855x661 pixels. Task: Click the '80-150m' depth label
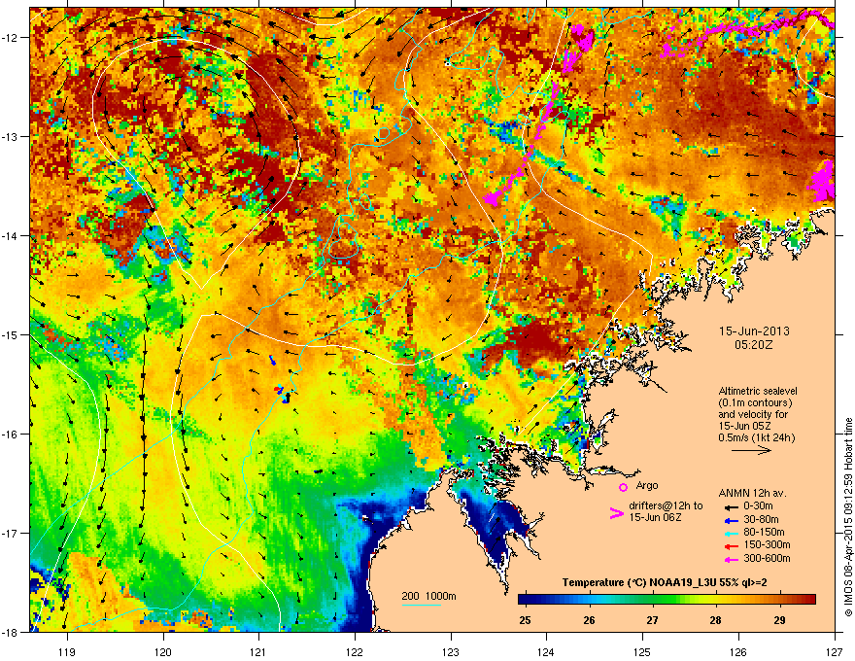pyautogui.click(x=764, y=533)
